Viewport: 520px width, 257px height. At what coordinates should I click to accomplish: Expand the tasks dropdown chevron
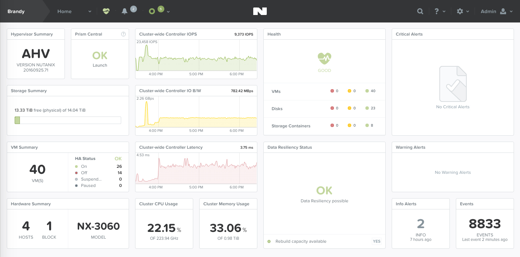click(168, 12)
